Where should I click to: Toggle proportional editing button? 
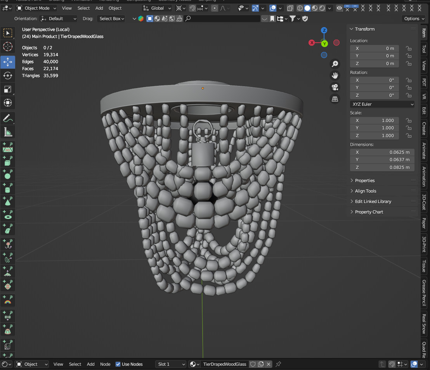point(215,8)
